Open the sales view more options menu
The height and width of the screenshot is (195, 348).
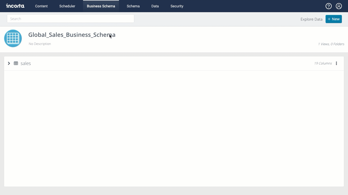click(x=336, y=63)
